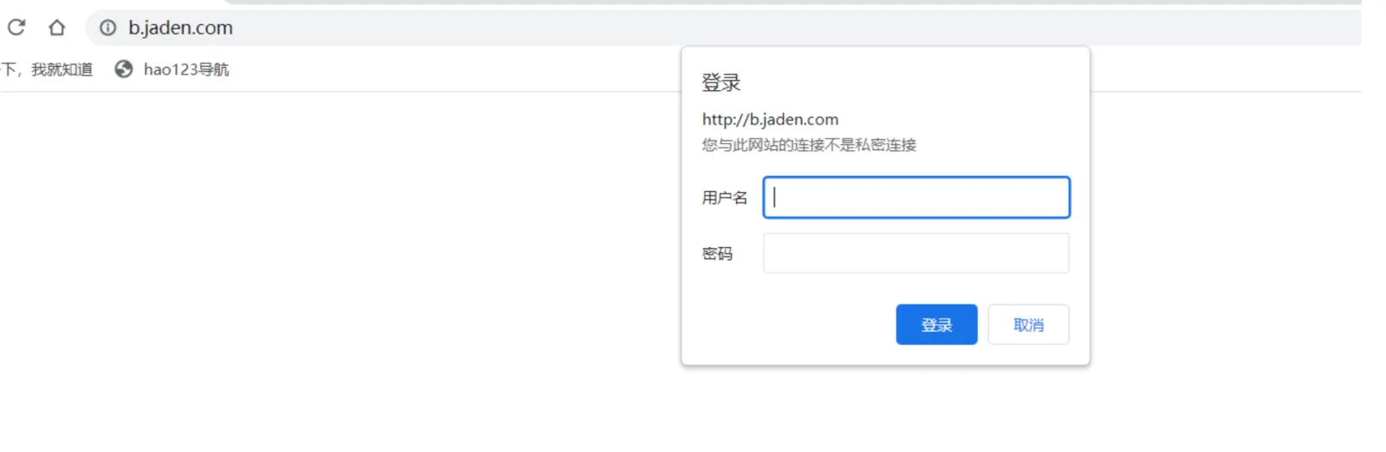Click the globe icon of the hao123 bookmark
This screenshot has width=1386, height=452.
point(124,69)
